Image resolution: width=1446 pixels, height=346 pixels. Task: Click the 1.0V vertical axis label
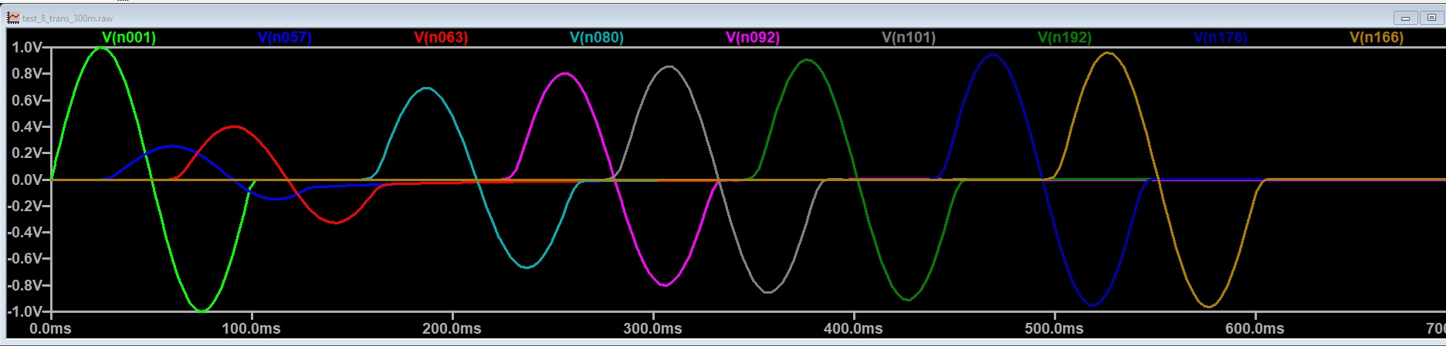point(27,48)
